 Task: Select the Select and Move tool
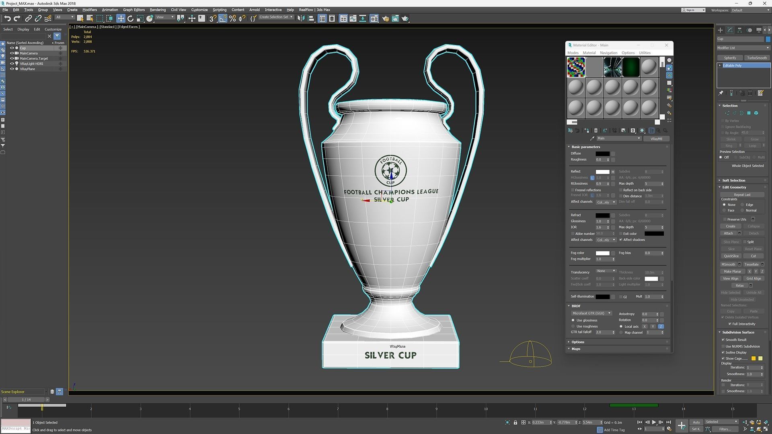tap(121, 18)
